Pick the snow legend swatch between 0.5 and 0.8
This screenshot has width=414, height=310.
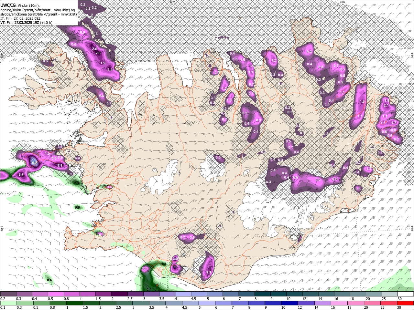(56, 294)
